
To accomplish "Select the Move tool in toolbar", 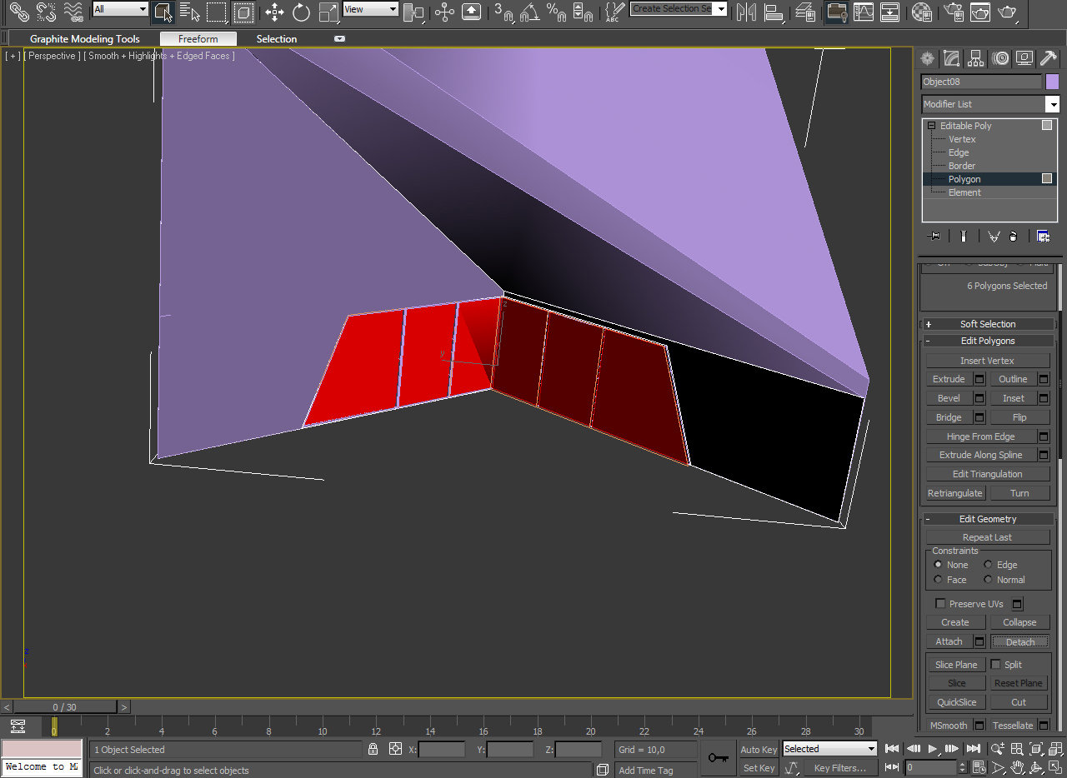I will pyautogui.click(x=274, y=12).
